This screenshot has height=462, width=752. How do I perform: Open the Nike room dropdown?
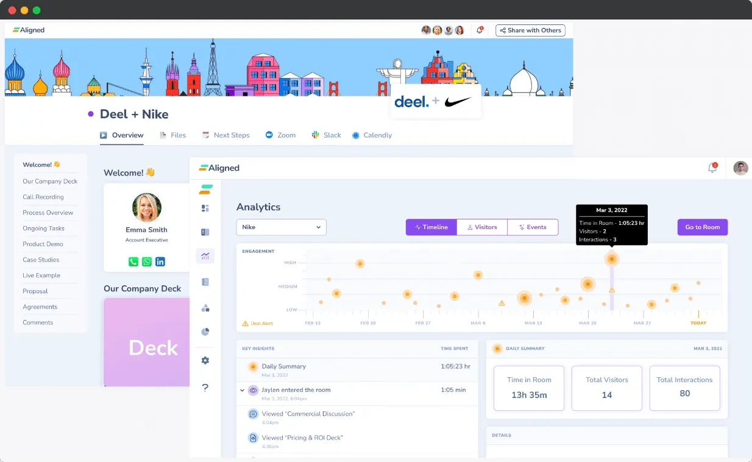(282, 227)
